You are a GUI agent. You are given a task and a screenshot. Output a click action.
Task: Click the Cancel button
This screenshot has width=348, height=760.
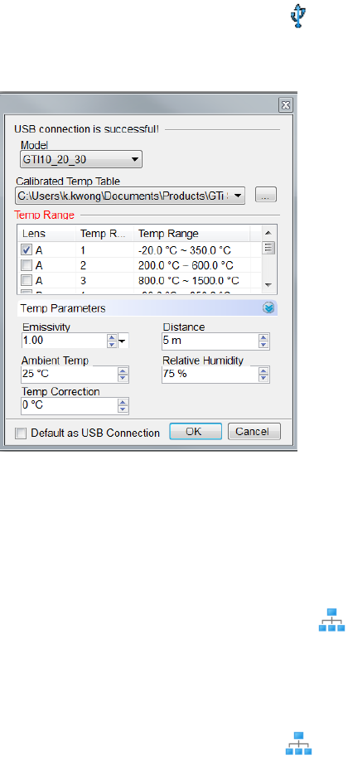tap(254, 431)
